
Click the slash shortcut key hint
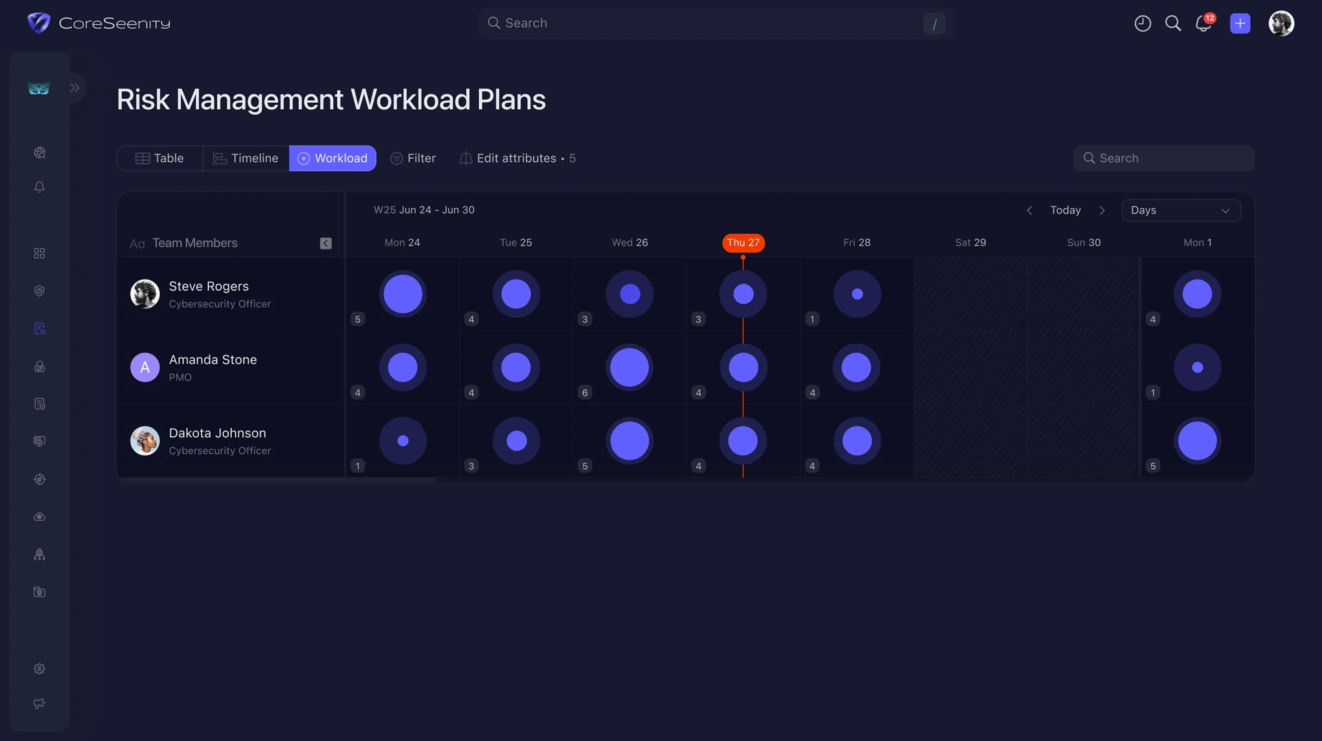pyautogui.click(x=934, y=23)
